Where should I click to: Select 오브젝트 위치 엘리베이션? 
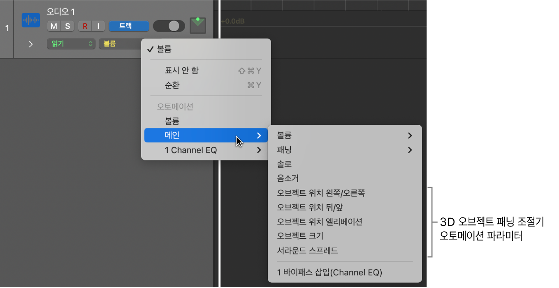click(345, 222)
